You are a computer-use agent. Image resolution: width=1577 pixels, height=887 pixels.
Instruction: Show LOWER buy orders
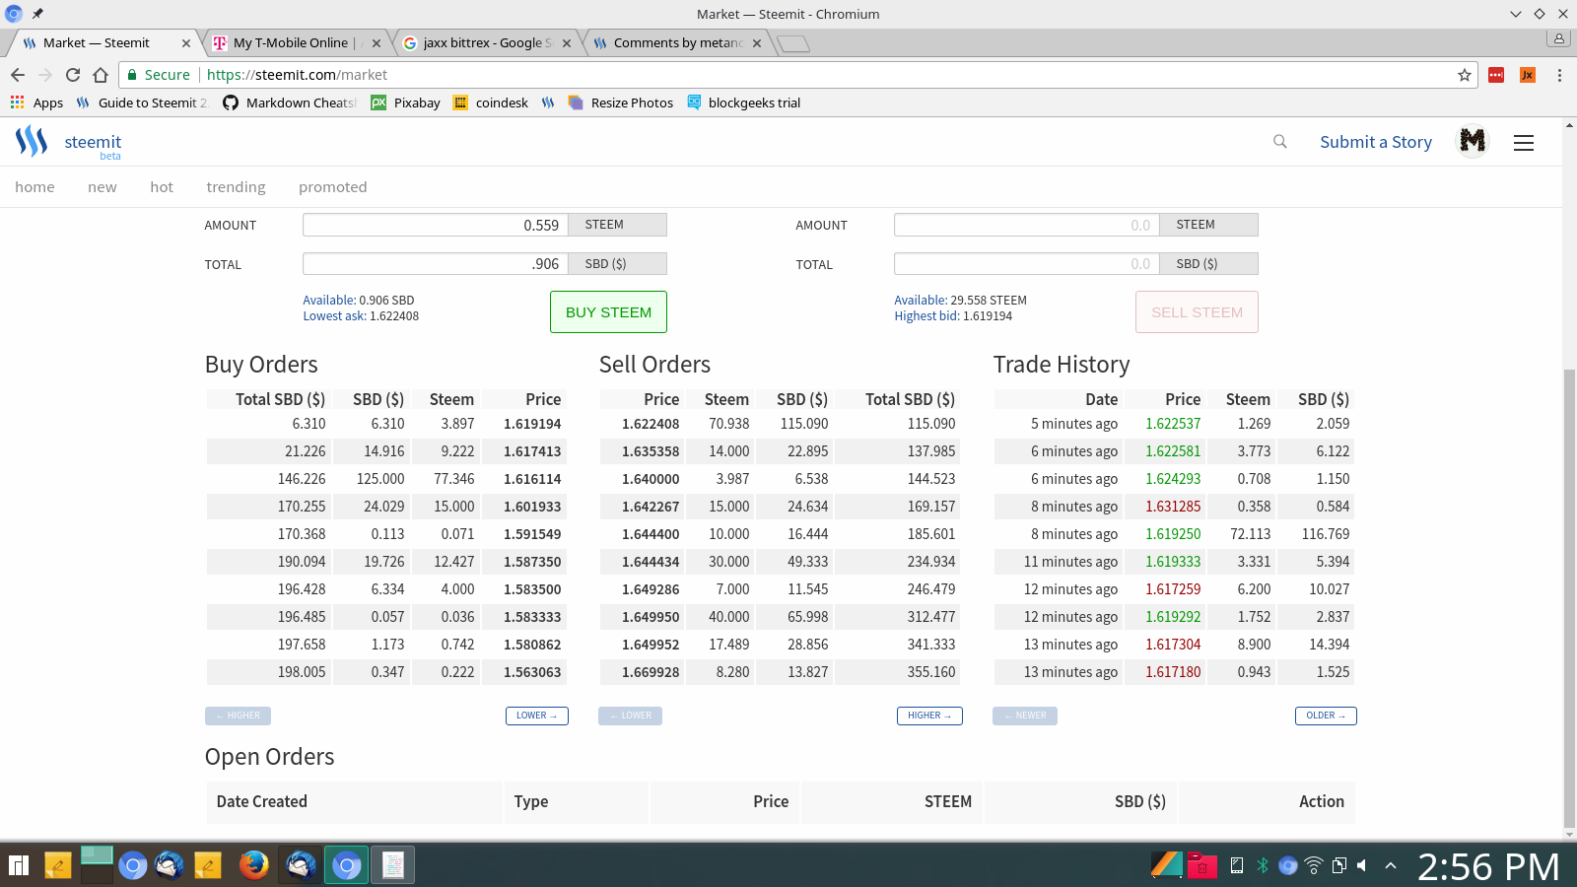pyautogui.click(x=537, y=716)
